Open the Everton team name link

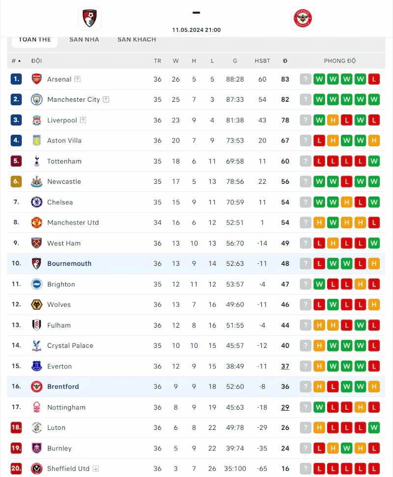60,366
